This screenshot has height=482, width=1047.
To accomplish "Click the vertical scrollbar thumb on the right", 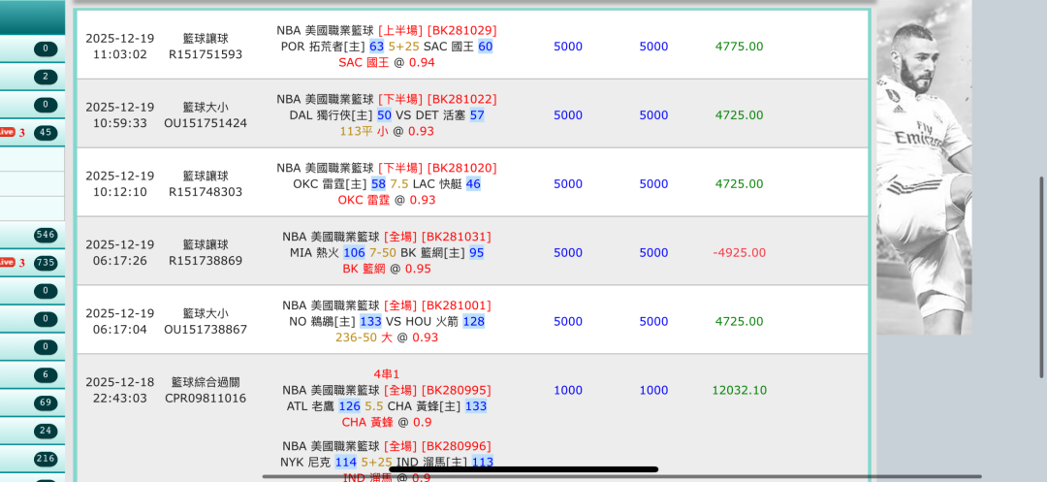I will tap(1041, 277).
